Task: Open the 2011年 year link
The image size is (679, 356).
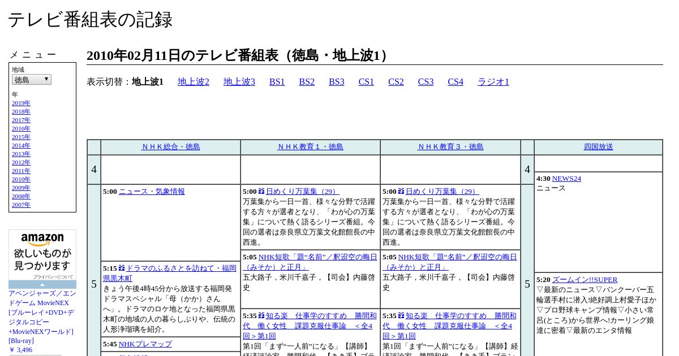Action: click(x=21, y=171)
